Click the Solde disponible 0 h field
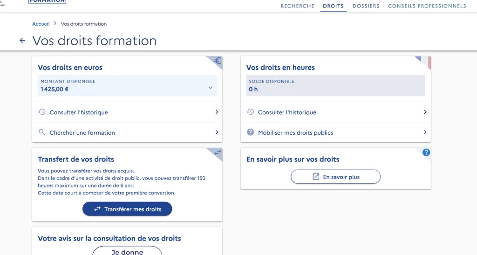This screenshot has height=255, width=477. tap(335, 85)
